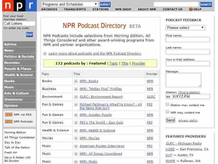
Task: Check the NPR may contact me box
Action: (167, 112)
